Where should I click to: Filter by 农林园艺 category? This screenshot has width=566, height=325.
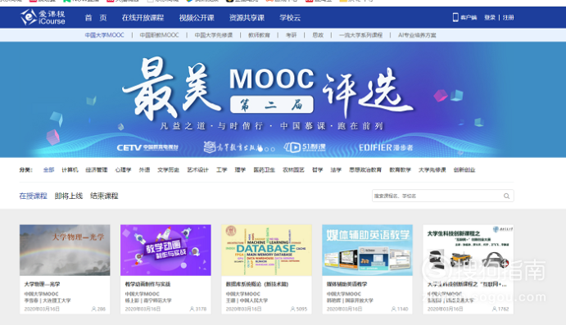[293, 170]
